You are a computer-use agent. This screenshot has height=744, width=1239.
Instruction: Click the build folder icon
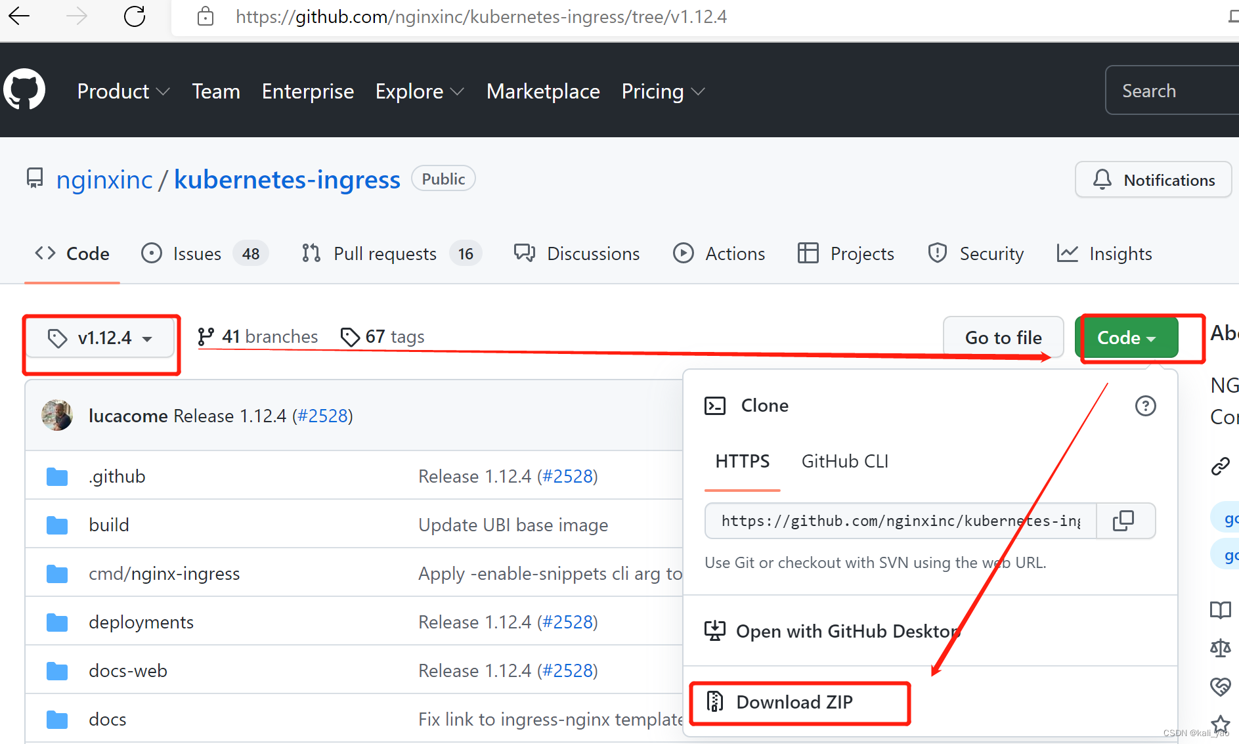(x=57, y=525)
